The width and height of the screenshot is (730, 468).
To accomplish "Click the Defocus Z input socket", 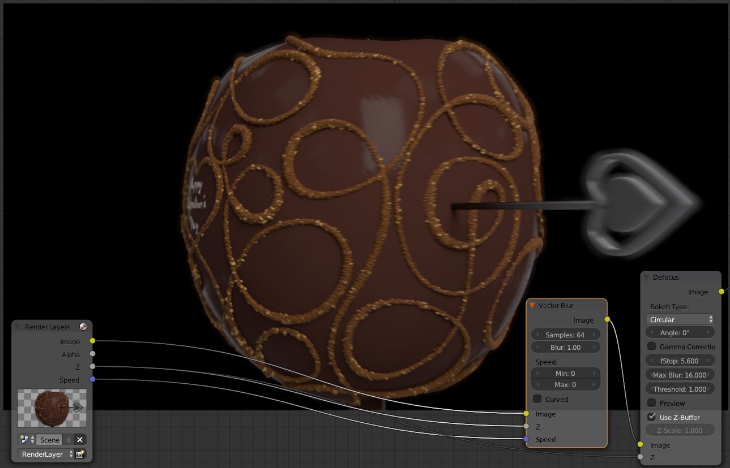I will click(x=640, y=457).
